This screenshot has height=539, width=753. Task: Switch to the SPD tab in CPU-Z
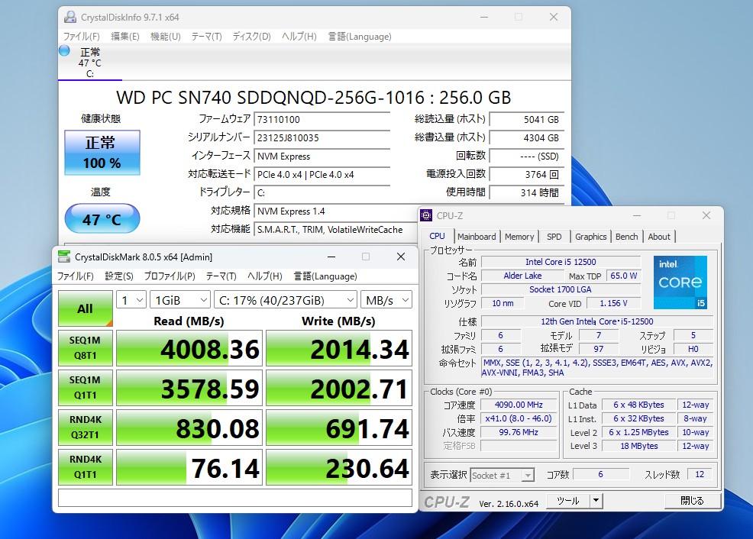click(x=554, y=237)
